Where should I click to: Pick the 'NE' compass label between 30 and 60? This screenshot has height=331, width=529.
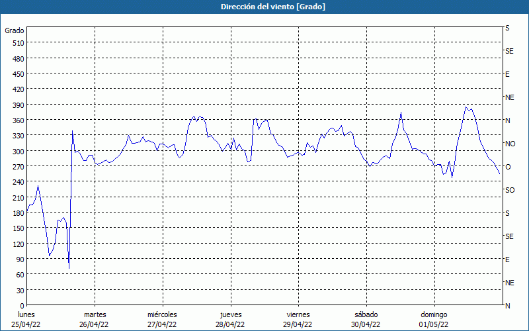click(510, 283)
